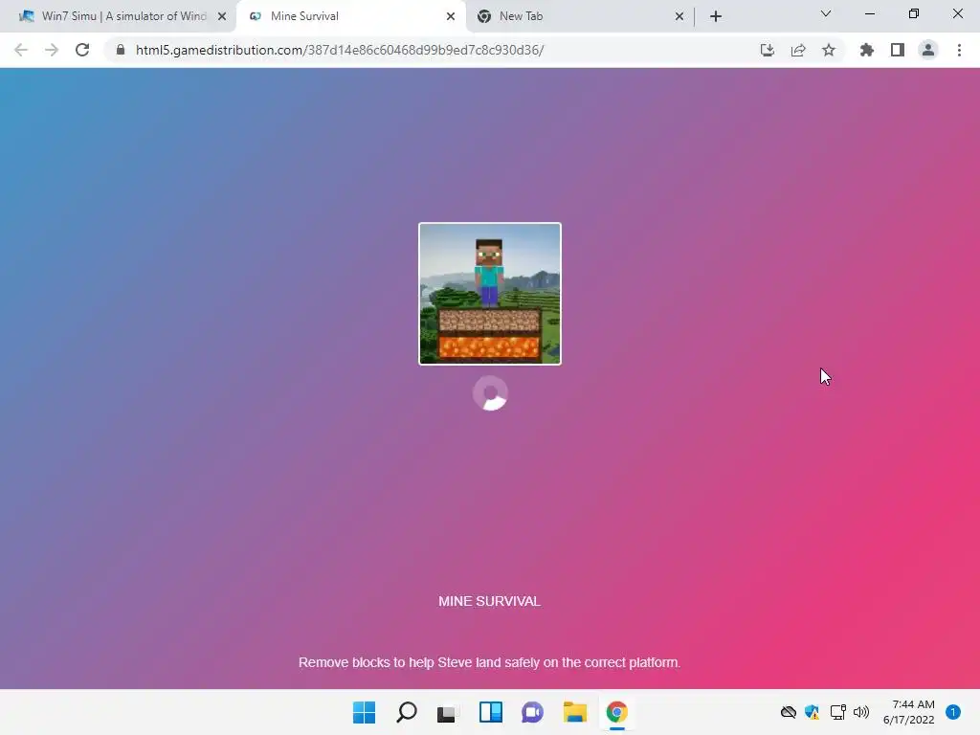Minimize the Chrome window
The width and height of the screenshot is (980, 735).
(869, 13)
